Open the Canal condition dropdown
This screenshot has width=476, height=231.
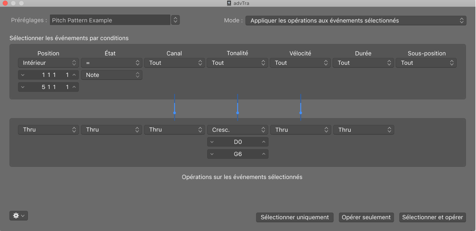[x=174, y=63]
